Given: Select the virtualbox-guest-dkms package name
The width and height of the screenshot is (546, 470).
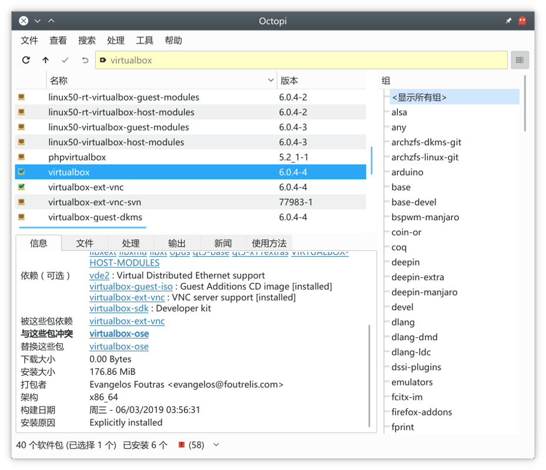Looking at the screenshot, I should click(95, 217).
